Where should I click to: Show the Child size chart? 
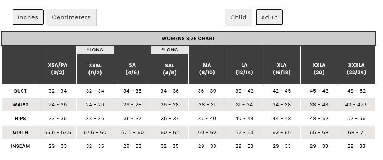pos(238,17)
